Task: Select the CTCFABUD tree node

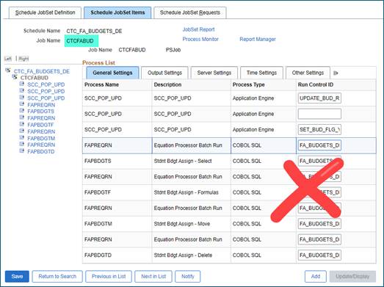Action: tap(35, 78)
